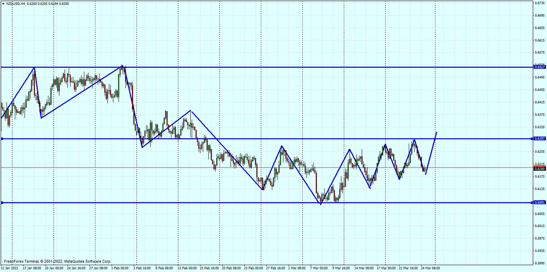Open the chart menu arrow beside NZDUSD,H4
The width and height of the screenshot is (547, 272).
pyautogui.click(x=3, y=3)
